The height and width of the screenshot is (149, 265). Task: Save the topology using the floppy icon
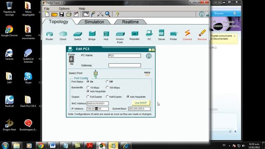[62, 14]
